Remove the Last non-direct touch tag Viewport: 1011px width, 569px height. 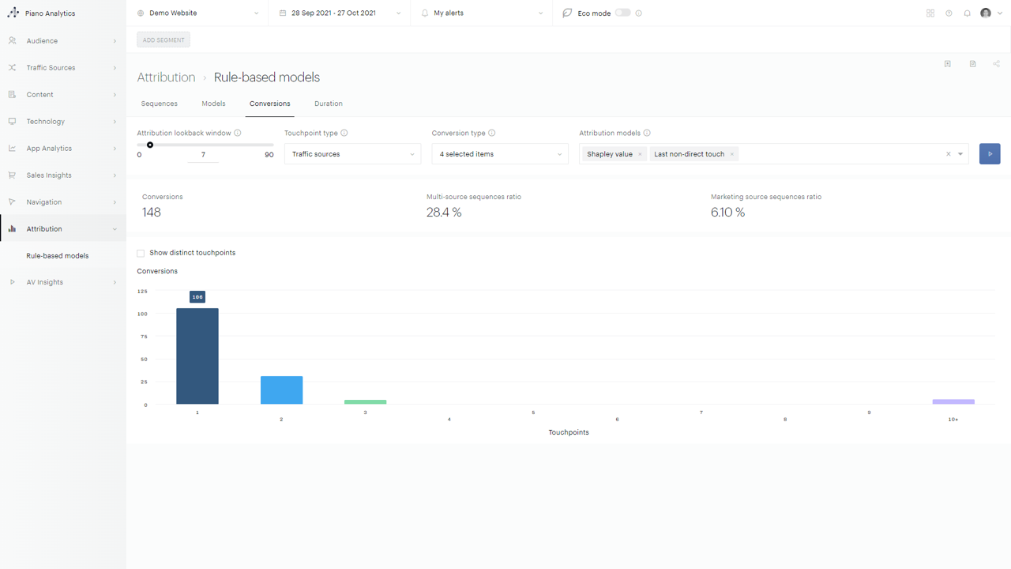732,154
